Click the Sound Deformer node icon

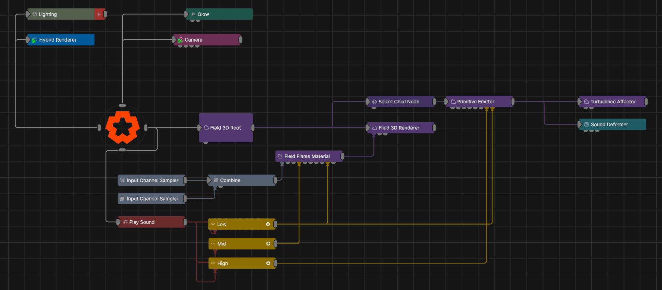click(x=586, y=125)
